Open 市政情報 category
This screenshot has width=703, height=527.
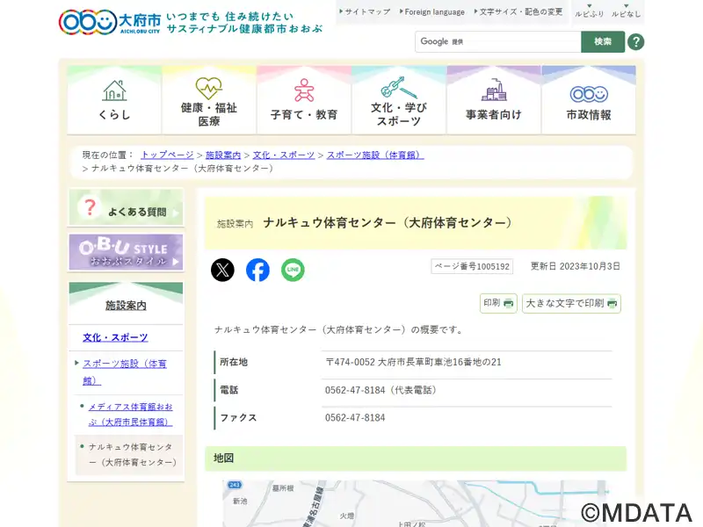(x=589, y=99)
